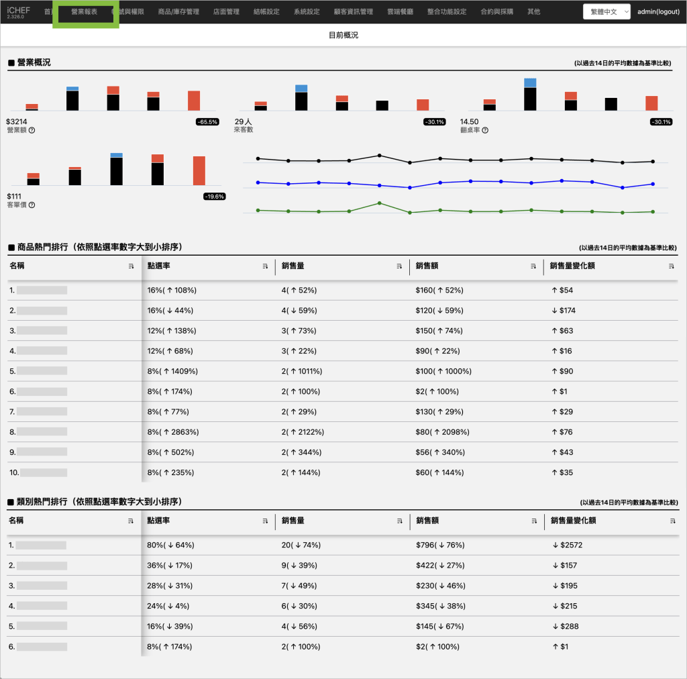Click the peak point on green line chart
687x679 pixels.
[379, 203]
